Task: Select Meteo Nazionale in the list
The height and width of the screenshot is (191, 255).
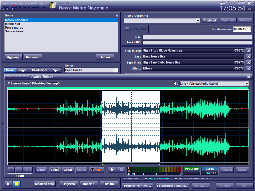Action: pyautogui.click(x=61, y=20)
